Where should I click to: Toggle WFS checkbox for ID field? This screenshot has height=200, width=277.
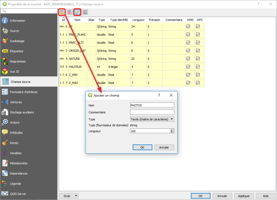tap(198, 26)
